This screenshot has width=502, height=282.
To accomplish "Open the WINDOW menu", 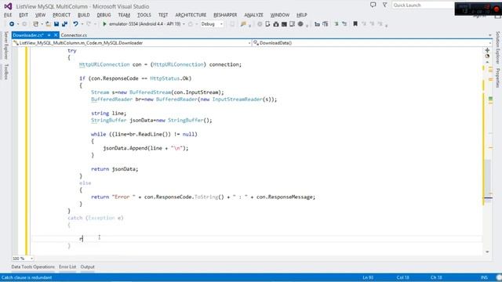I will [x=280, y=15].
